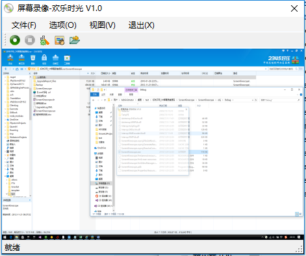The image size is (306, 256).
Task: Click the trash delete icon in 好压 toolbar
Action: 33,60
